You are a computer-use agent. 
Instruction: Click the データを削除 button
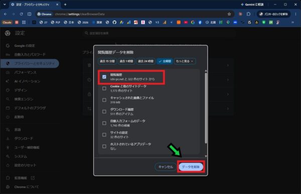click(191, 167)
